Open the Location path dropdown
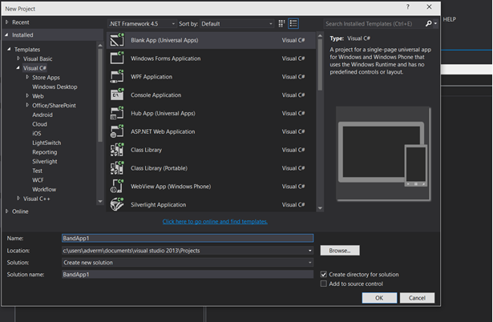 point(310,251)
